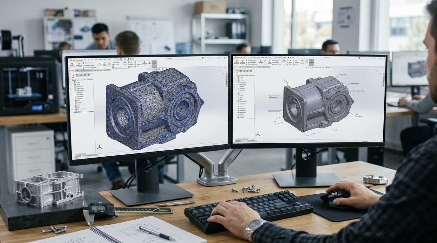Click the XYZ axis triad on the right monitor
This screenshot has width=437, height=243.
point(258,134)
